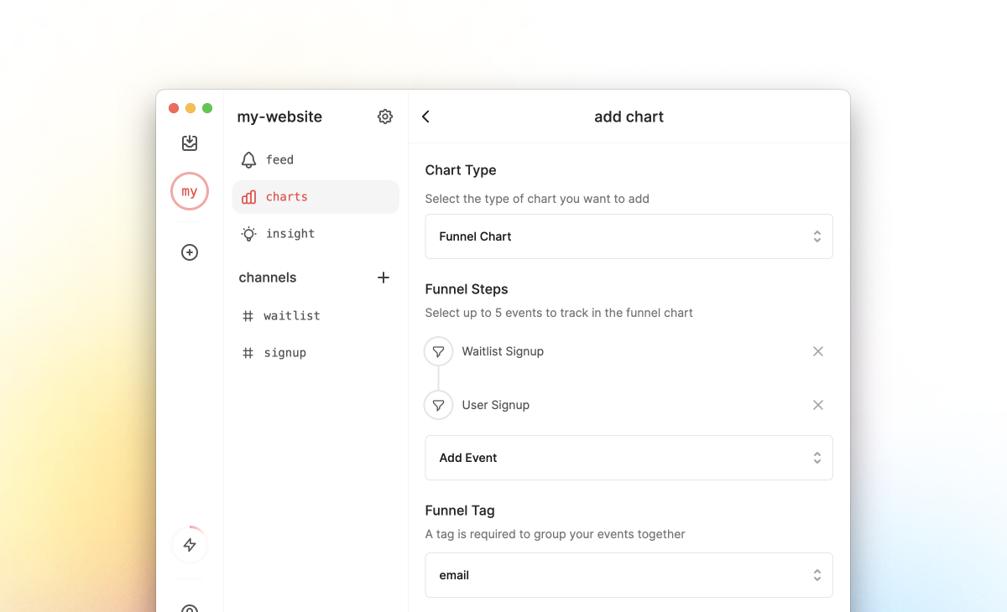
Task: Click the bell icon next to feed
Action: (x=248, y=159)
